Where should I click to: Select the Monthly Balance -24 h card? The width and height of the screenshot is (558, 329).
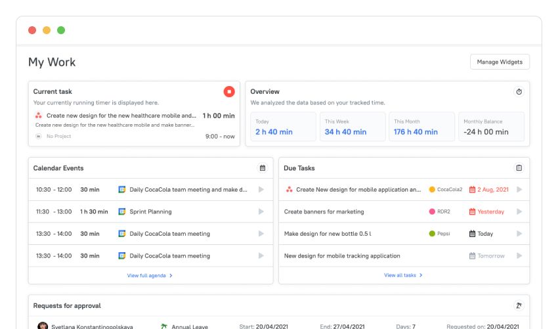[x=491, y=126]
